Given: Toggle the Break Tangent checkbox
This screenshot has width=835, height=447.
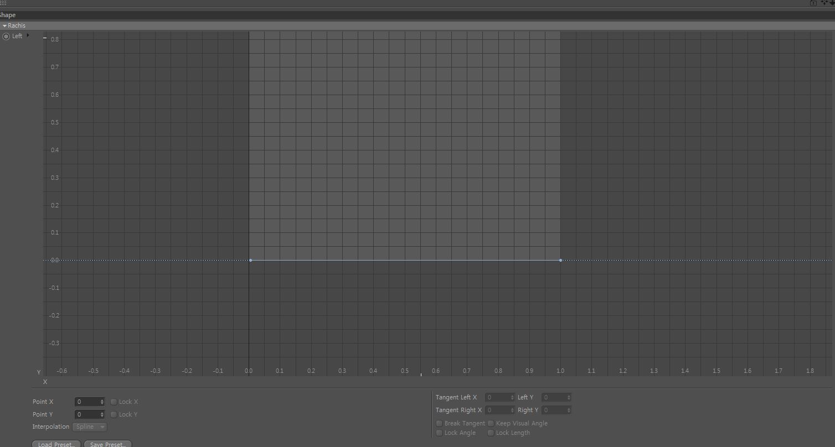Looking at the screenshot, I should [x=439, y=423].
